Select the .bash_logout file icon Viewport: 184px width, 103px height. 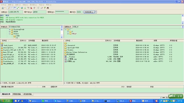point(2,45)
